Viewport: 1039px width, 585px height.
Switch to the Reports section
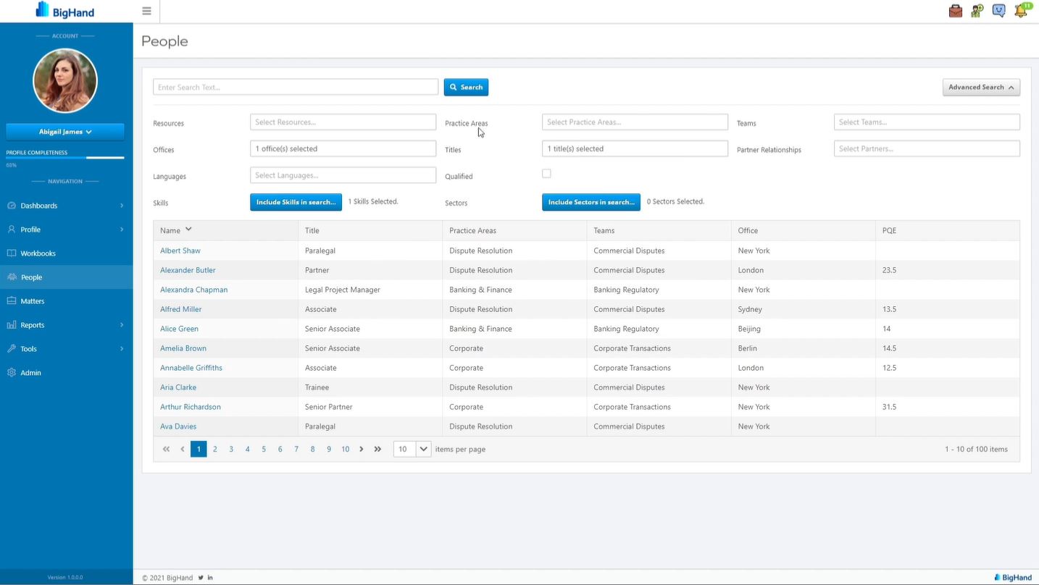tap(32, 324)
